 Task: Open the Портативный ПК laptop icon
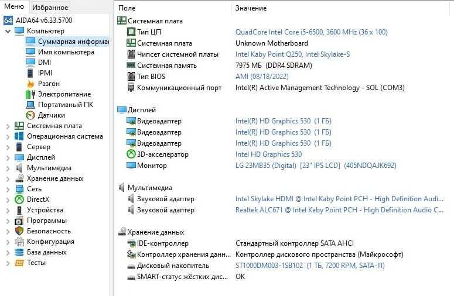(x=30, y=105)
